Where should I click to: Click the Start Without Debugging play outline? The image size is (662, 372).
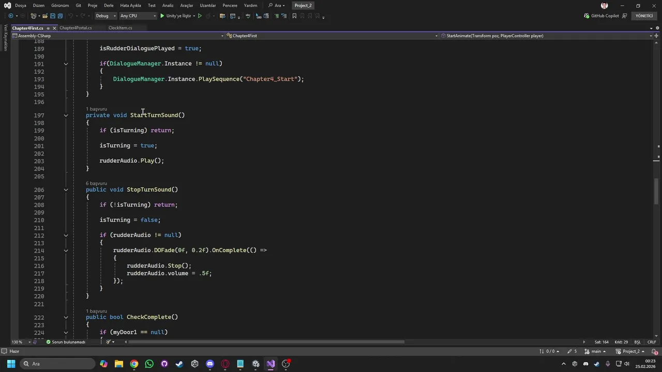point(200,16)
